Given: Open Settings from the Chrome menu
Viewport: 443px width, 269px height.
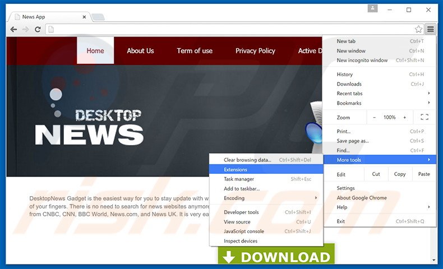Looking at the screenshot, I should click(380, 188).
